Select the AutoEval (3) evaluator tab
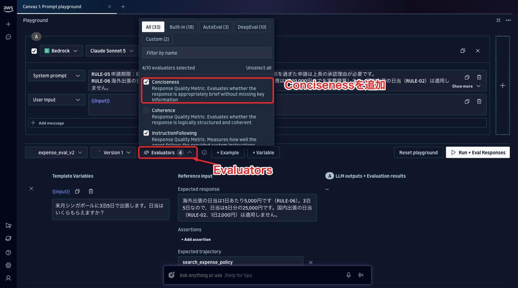This screenshot has width=518, height=288. coord(216,27)
